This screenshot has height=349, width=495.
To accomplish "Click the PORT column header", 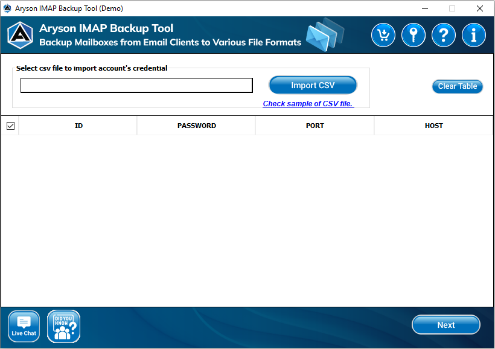I will (315, 126).
